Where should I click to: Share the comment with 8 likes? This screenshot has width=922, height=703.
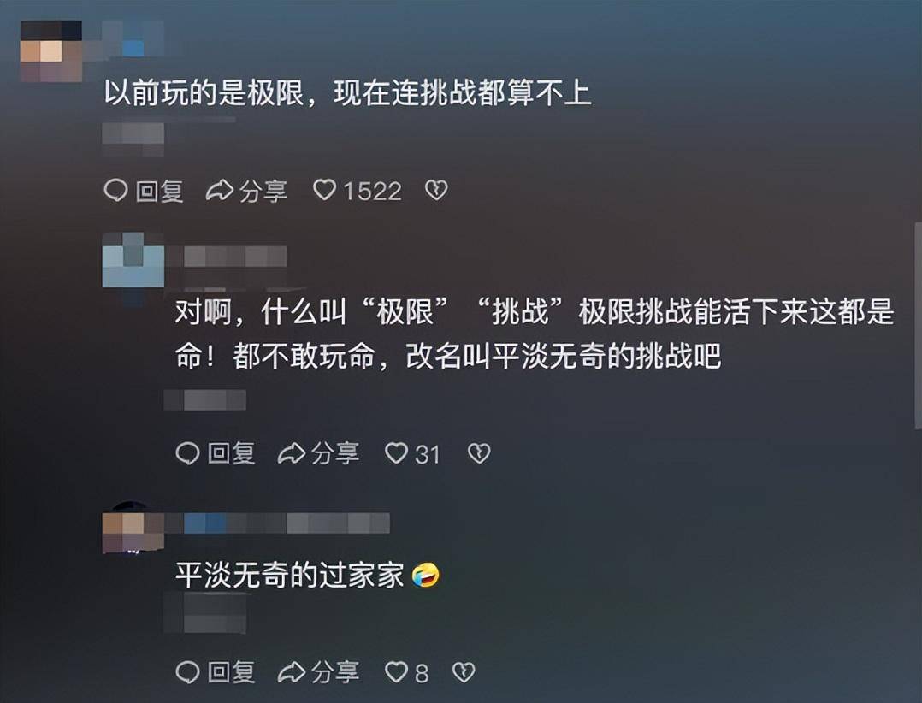319,672
